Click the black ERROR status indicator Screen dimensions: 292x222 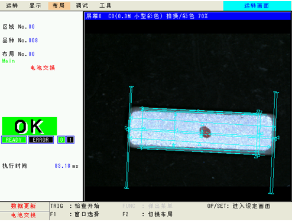click(x=41, y=140)
